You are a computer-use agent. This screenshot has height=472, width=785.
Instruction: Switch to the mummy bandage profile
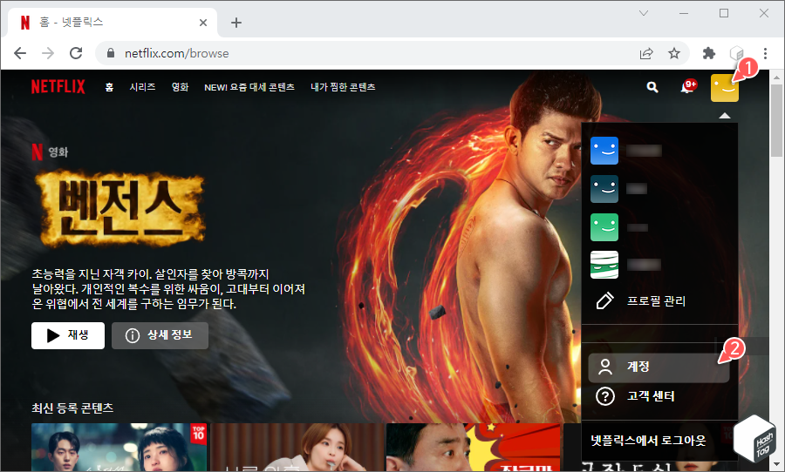click(604, 265)
